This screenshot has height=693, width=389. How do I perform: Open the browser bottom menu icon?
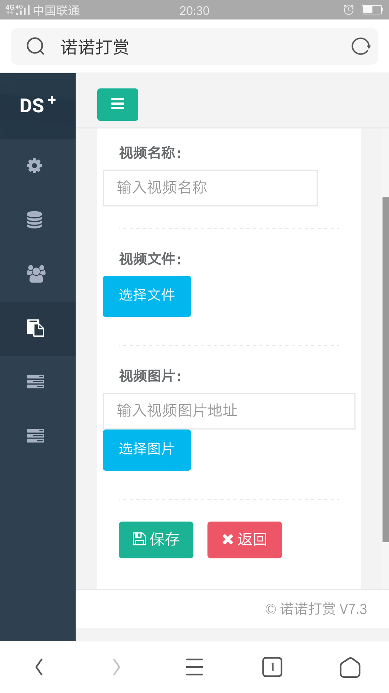tap(194, 667)
